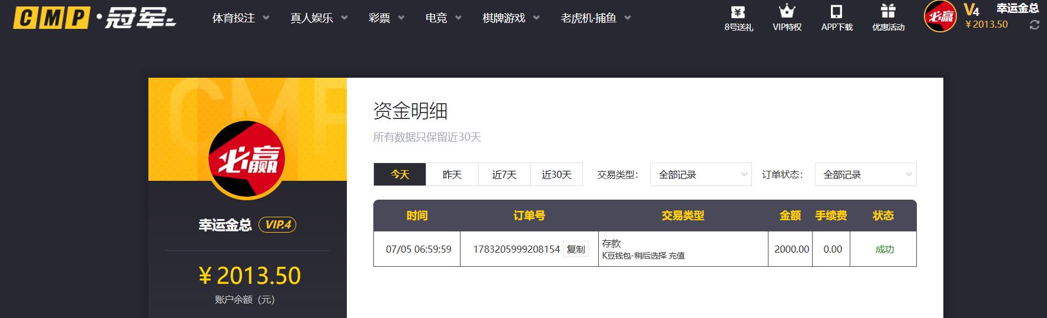Click the sidebar name 幸运金总

click(x=225, y=225)
